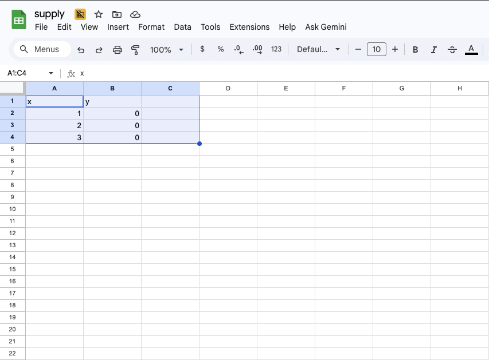The height and width of the screenshot is (360, 489).
Task: Print the spreadsheet using printer icon
Action: 118,50
